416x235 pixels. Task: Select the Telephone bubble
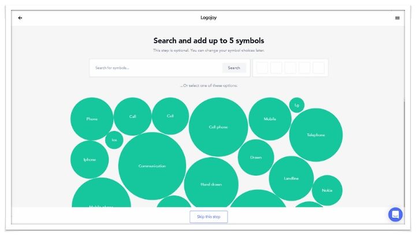pyautogui.click(x=315, y=135)
